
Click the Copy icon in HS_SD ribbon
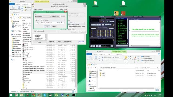click(x=90, y=57)
